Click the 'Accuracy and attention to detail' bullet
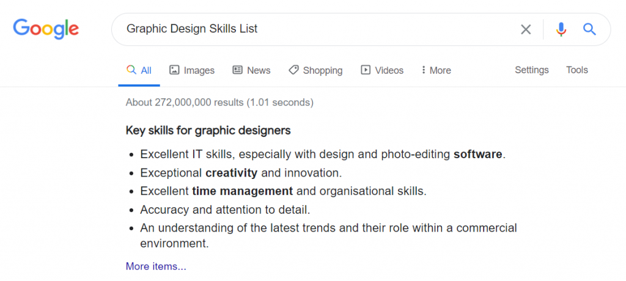This screenshot has width=626, height=281. pyautogui.click(x=225, y=210)
